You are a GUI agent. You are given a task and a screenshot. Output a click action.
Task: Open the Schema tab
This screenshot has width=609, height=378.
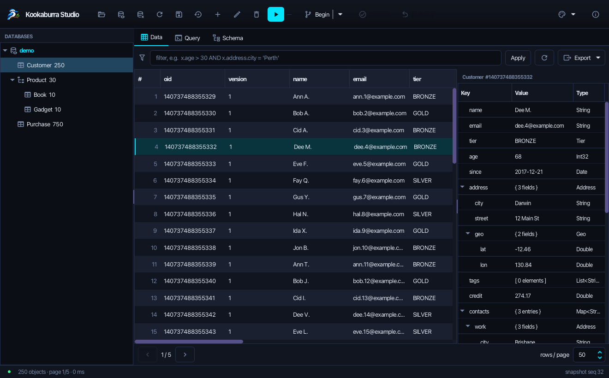(227, 38)
